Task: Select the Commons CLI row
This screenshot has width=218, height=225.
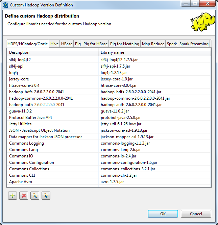Action: (22, 175)
